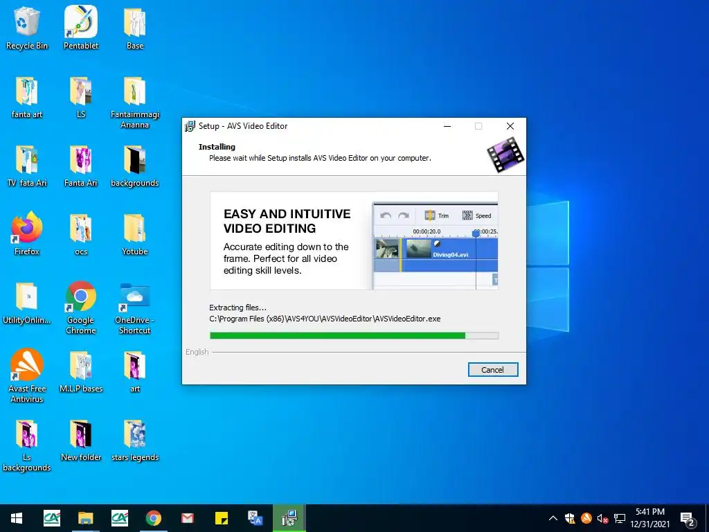Screen dimensions: 709x532
Task: Click the video editing promo banner
Action: point(354,240)
